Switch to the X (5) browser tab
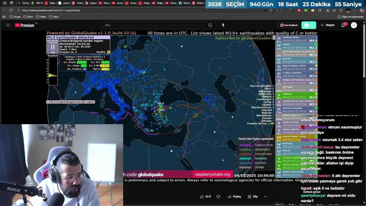366x206 pixels. (23, 3)
